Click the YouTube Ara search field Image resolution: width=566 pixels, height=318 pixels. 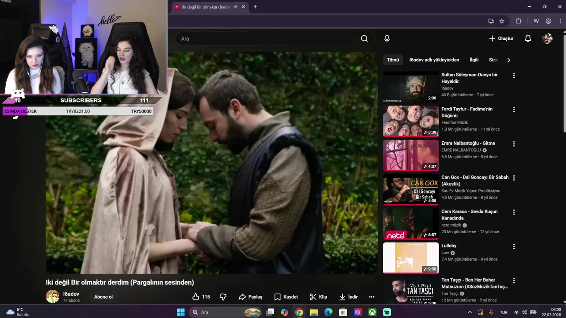[x=264, y=38]
